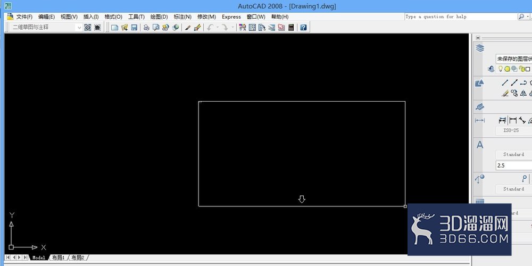This screenshot has height=266, width=532.
Task: Click the white layer color swatch
Action: point(528,69)
